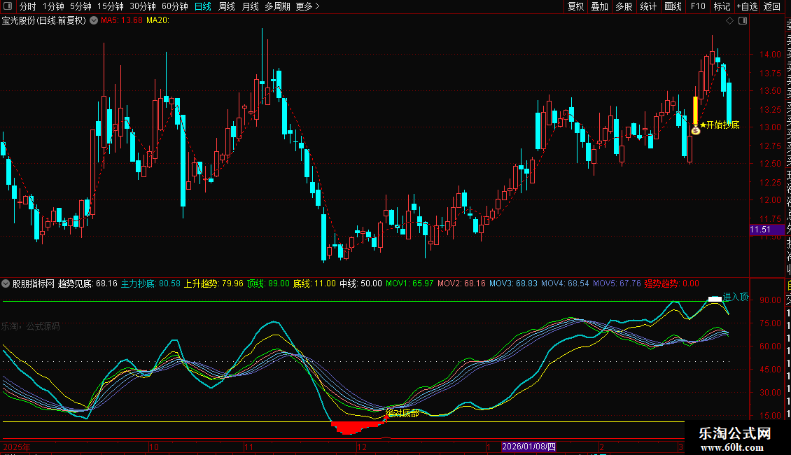Click the diamond icon above the chart

729,21
